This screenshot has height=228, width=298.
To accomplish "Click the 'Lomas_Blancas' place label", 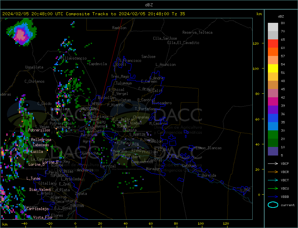I will (x=209, y=148).
